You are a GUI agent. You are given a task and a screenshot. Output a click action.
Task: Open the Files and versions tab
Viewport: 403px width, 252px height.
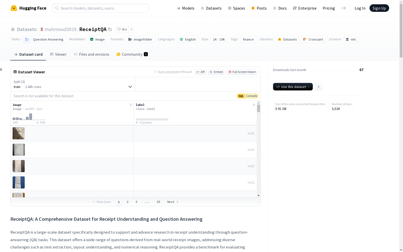tap(91, 54)
